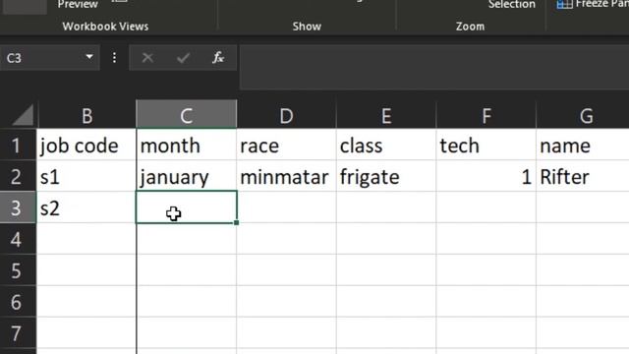Click the 'frigate' cell
The width and height of the screenshot is (629, 354).
(x=386, y=176)
